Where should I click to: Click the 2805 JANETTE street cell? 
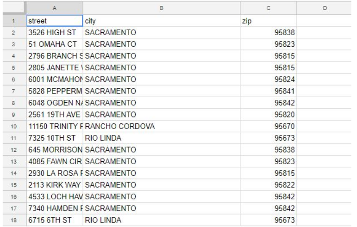click(55, 67)
